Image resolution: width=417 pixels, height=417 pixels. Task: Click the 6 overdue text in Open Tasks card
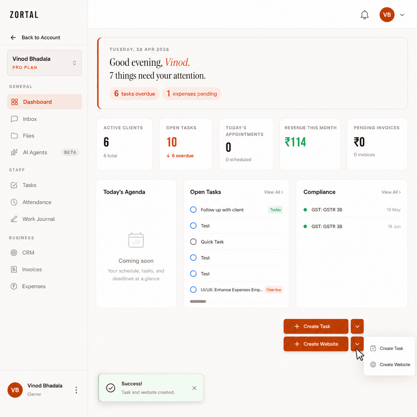(180, 156)
